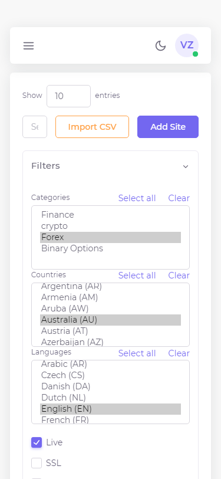Focus the Show entries number field
Viewport: 221px width, 479px height.
click(69, 96)
